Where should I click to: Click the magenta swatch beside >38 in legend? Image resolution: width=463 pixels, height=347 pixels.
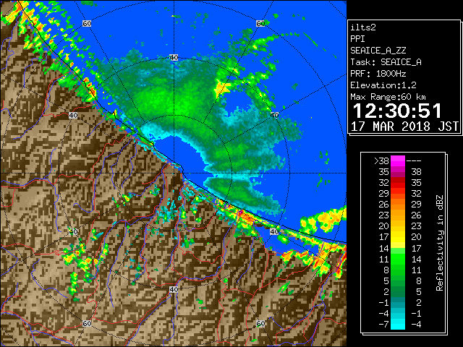tap(398, 161)
